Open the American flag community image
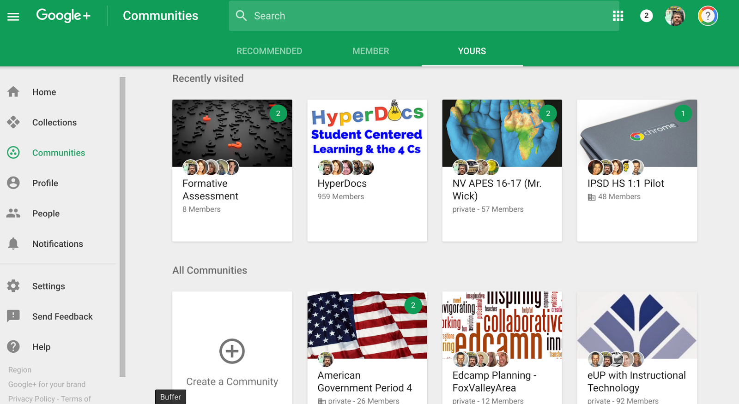Screen dimensions: 739x404 [367, 325]
